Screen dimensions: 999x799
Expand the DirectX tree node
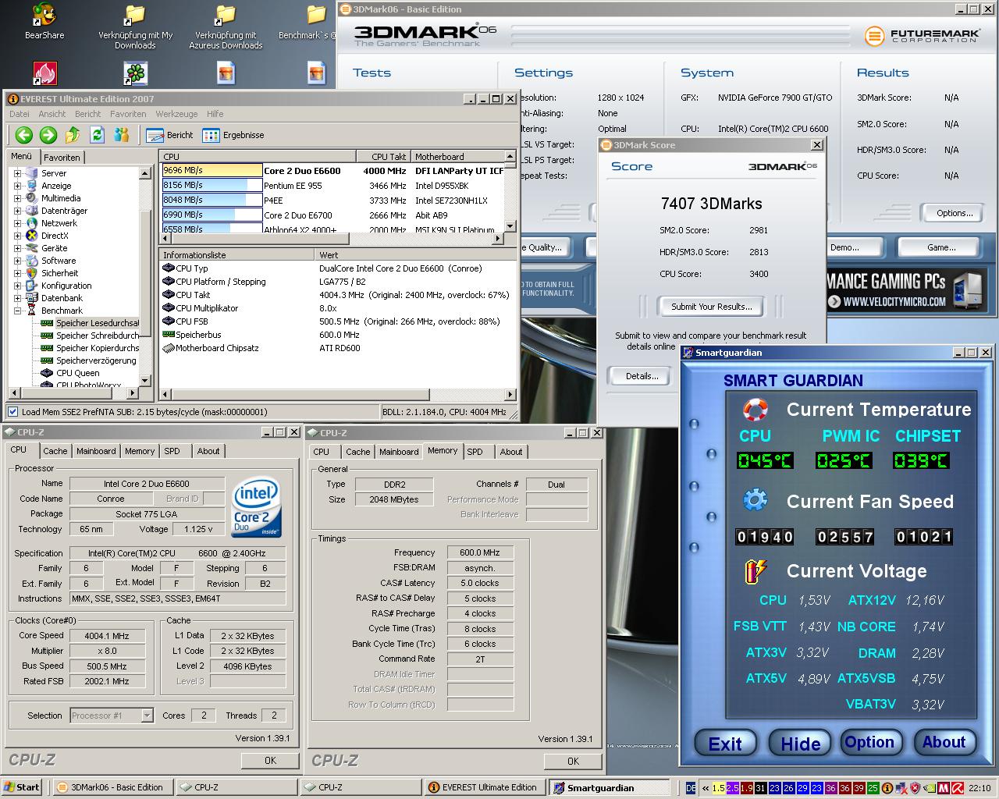pyautogui.click(x=17, y=236)
